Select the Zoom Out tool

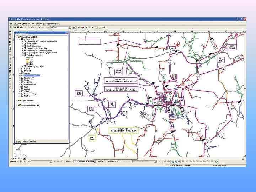click(x=10, y=36)
